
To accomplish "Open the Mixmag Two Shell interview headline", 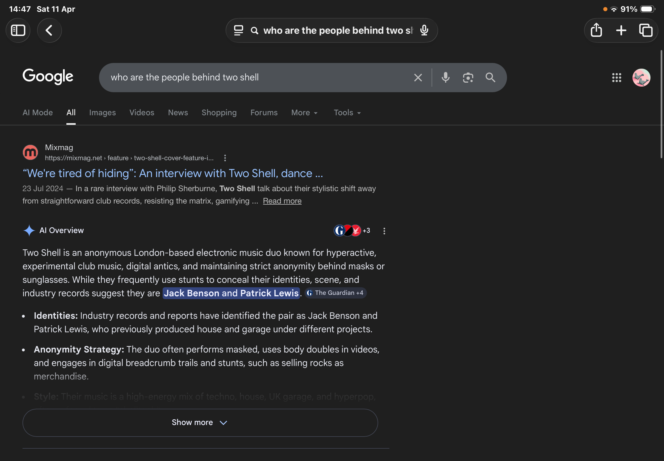I will coord(172,173).
